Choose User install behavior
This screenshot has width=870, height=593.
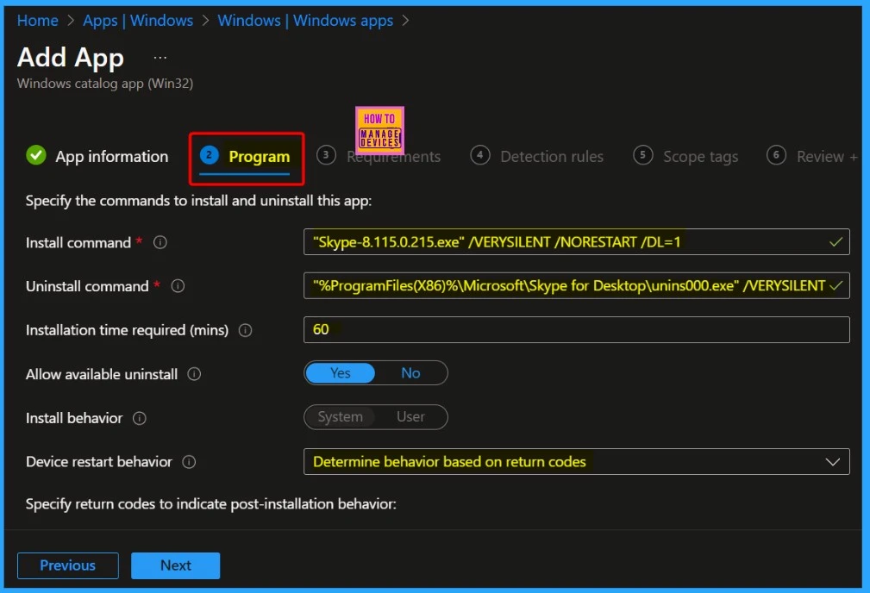[x=410, y=416]
